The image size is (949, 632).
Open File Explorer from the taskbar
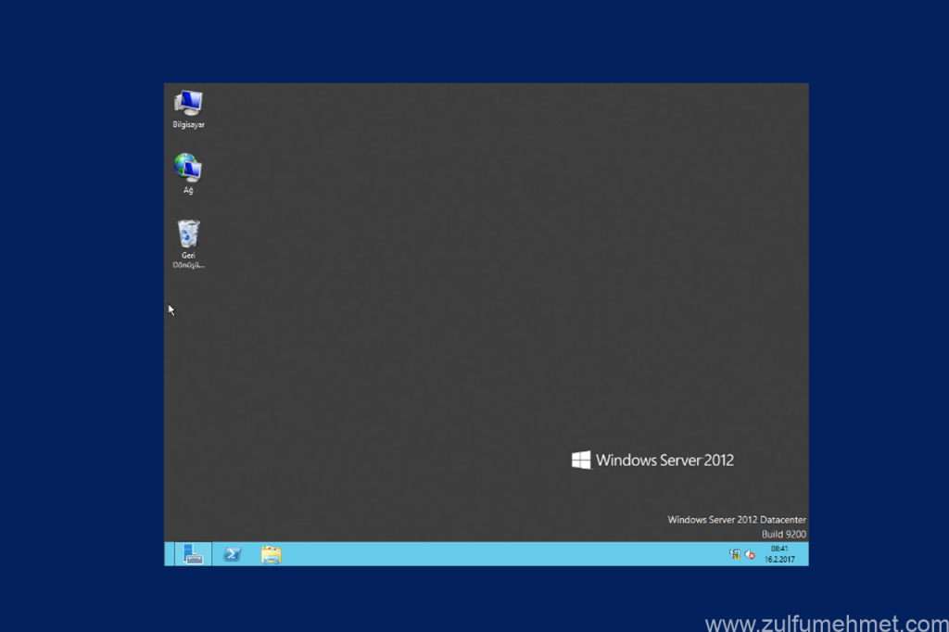(x=271, y=554)
